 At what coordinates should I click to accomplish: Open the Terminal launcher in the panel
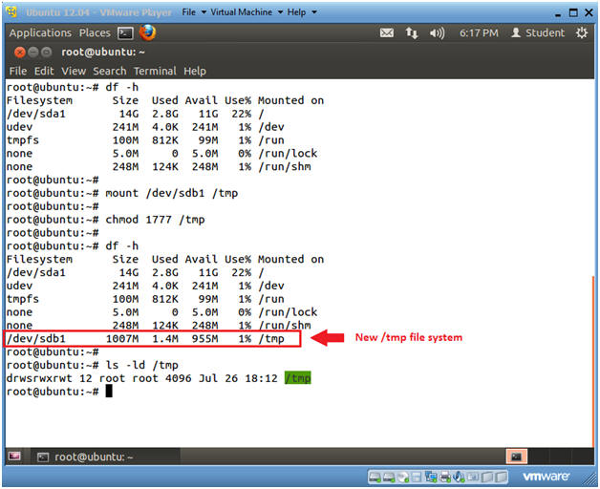[125, 33]
